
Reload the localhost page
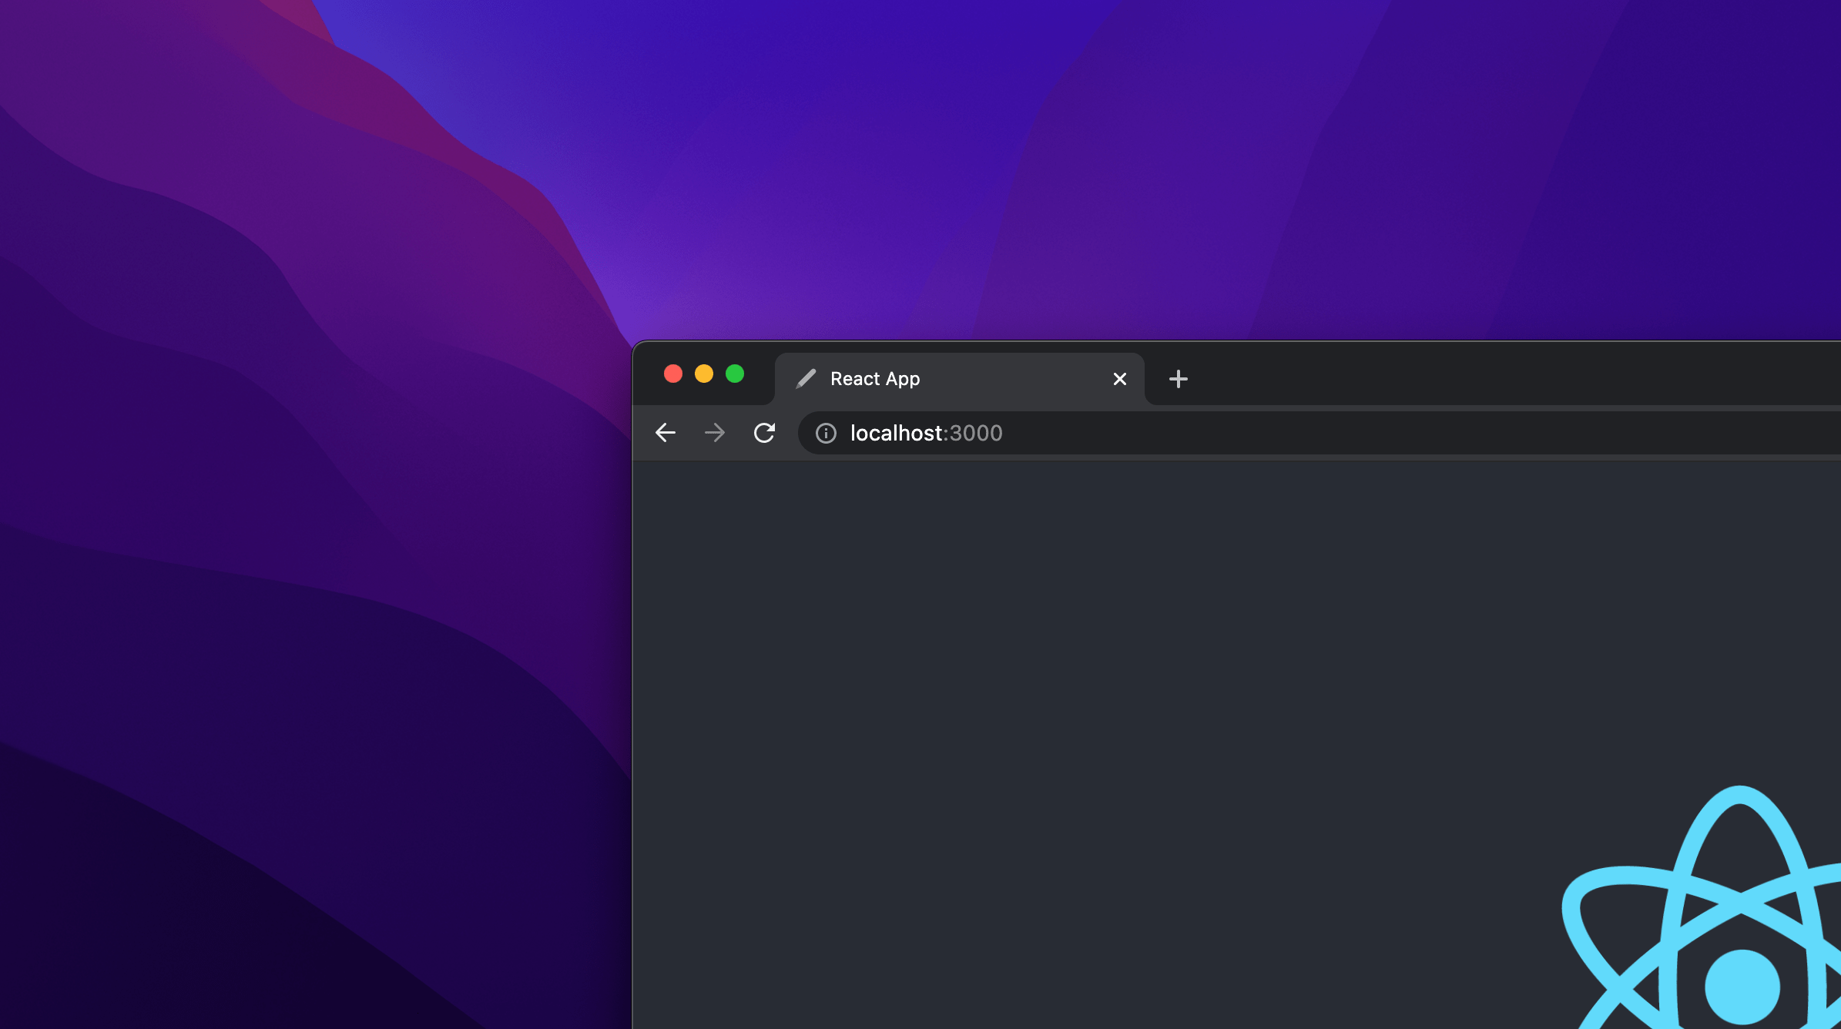[x=764, y=433]
